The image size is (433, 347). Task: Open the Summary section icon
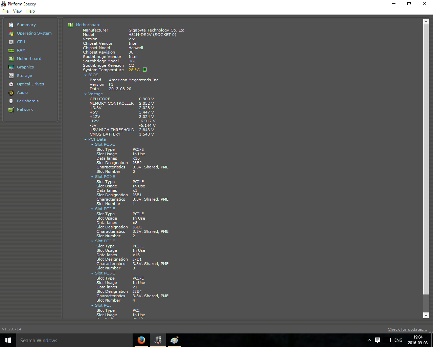(x=11, y=25)
